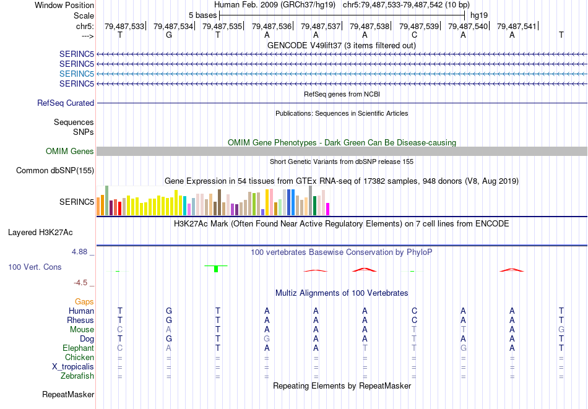Click the -4.5 PhyloP lower scale value

click(80, 283)
